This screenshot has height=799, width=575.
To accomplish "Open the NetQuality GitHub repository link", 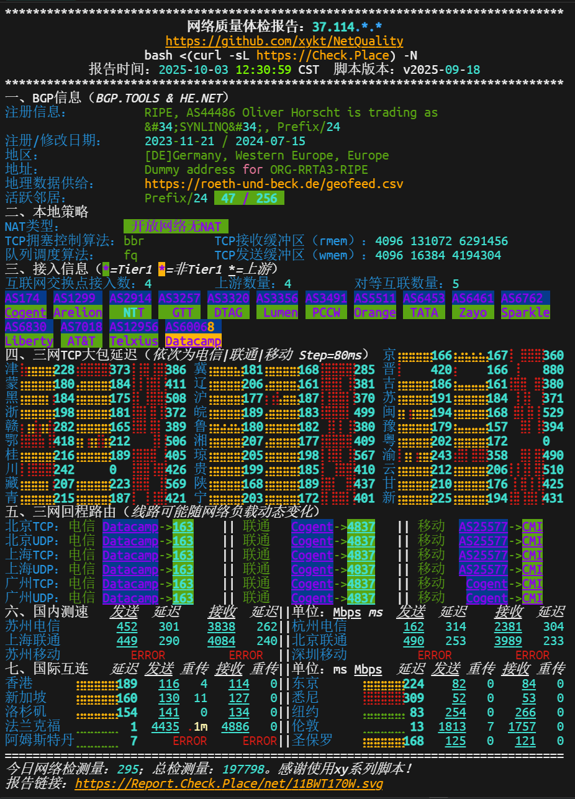I will (287, 42).
